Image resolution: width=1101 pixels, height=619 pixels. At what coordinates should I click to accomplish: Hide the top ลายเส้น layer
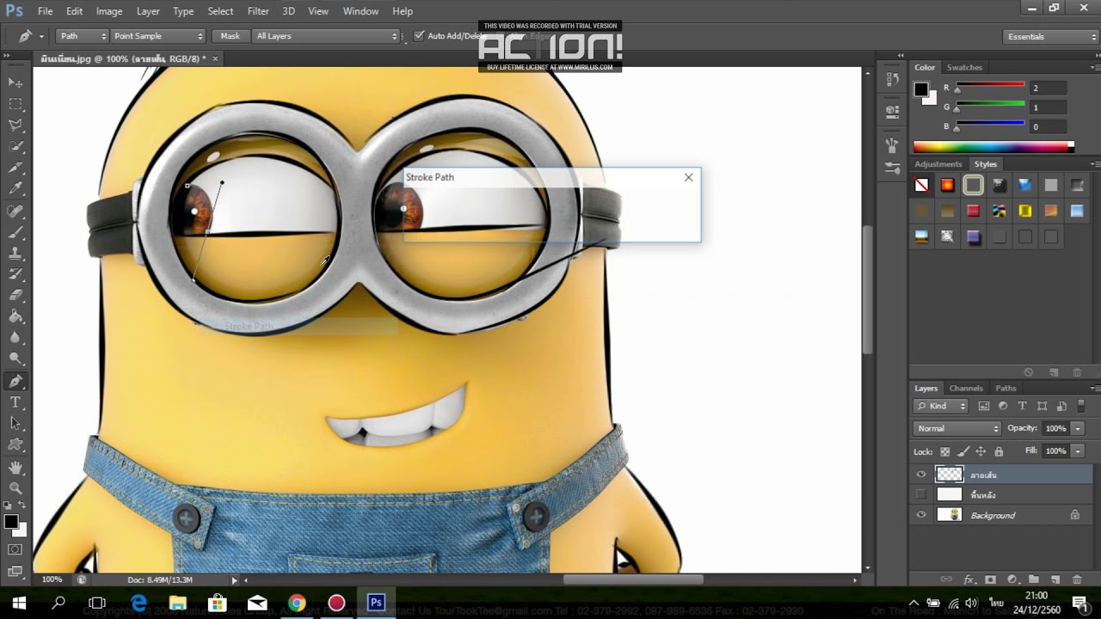pos(921,475)
